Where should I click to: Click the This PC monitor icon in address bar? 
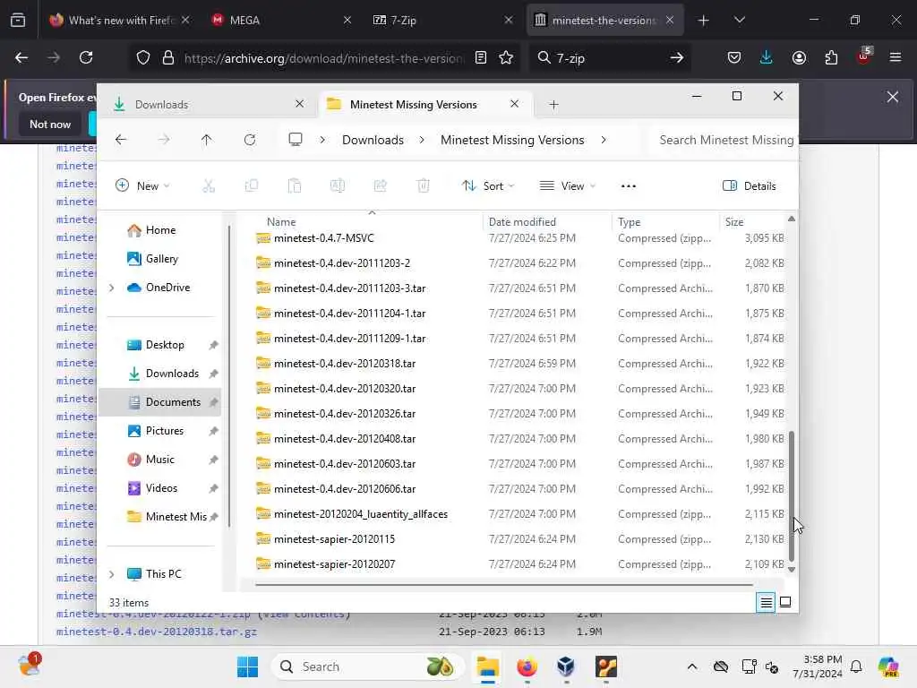click(296, 139)
